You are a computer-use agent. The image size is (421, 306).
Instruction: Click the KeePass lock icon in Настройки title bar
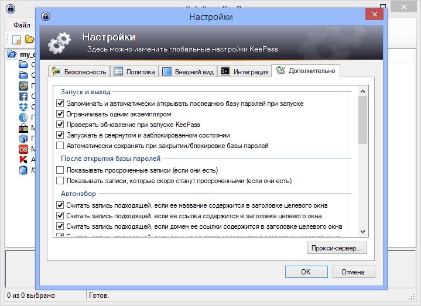pos(46,16)
